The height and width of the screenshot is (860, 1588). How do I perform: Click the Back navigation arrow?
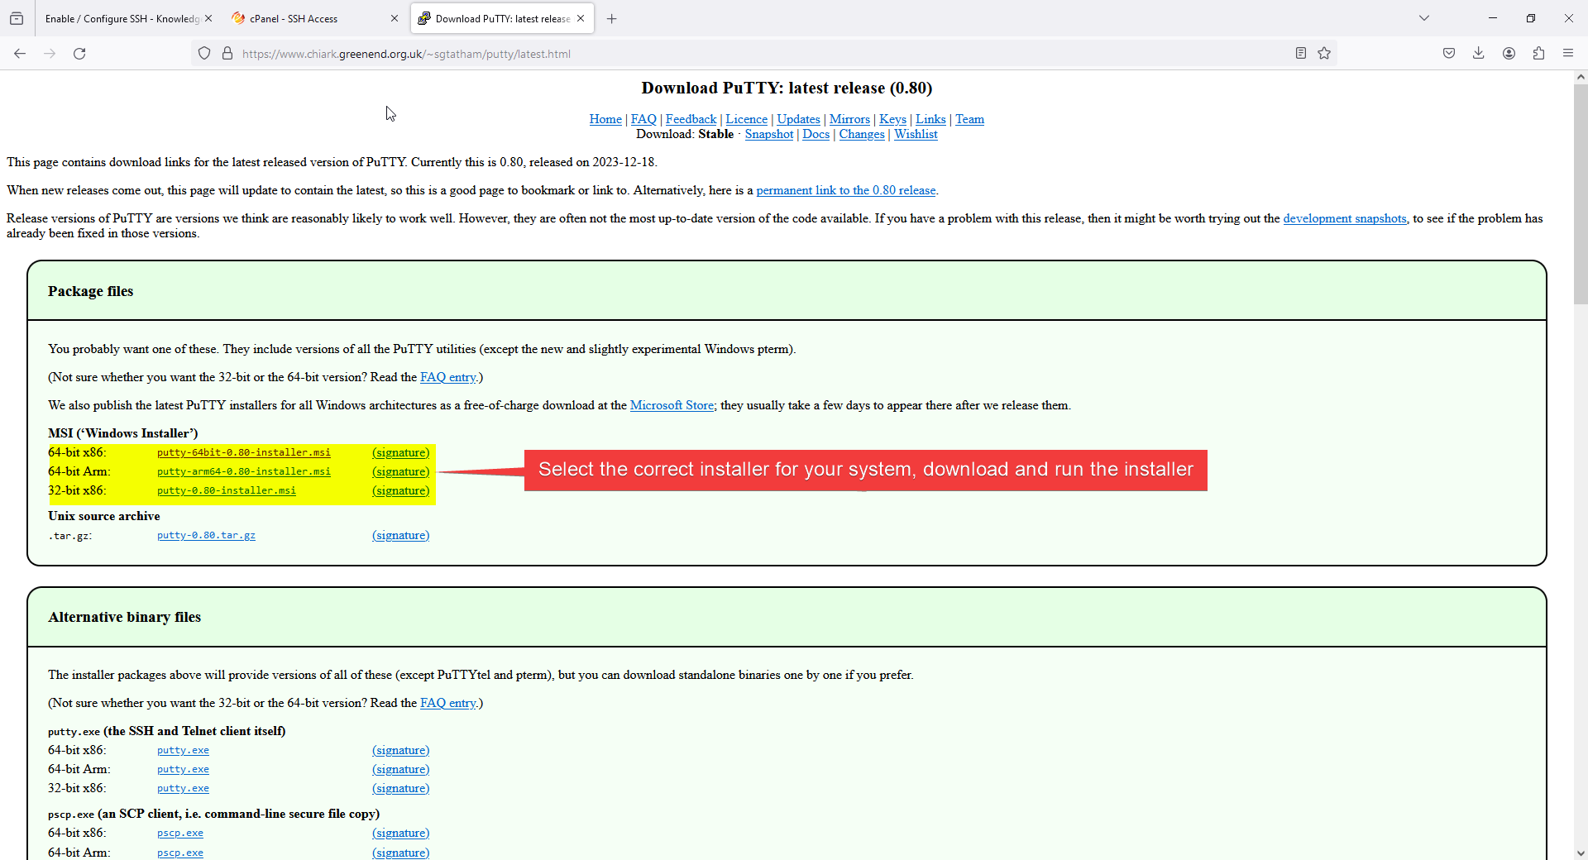[20, 54]
